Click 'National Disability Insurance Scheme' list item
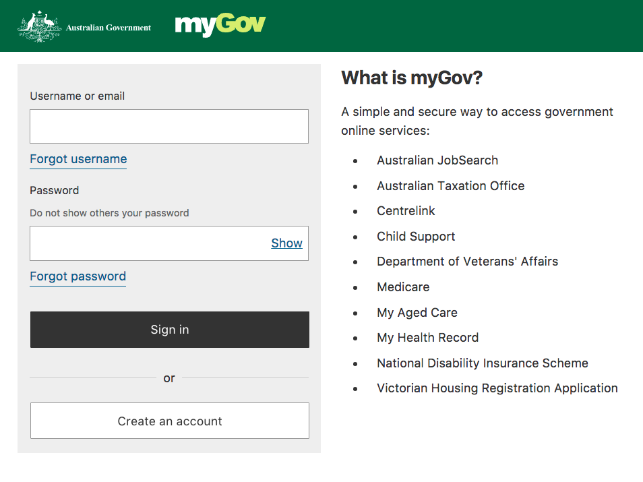Image resolution: width=643 pixels, height=482 pixels. coord(483,363)
